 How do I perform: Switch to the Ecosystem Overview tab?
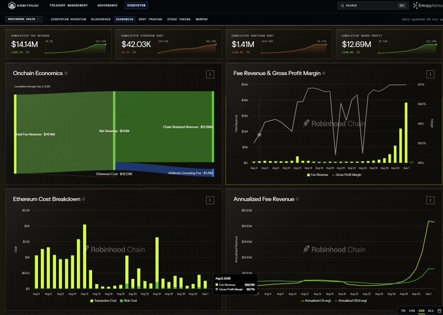[69, 19]
